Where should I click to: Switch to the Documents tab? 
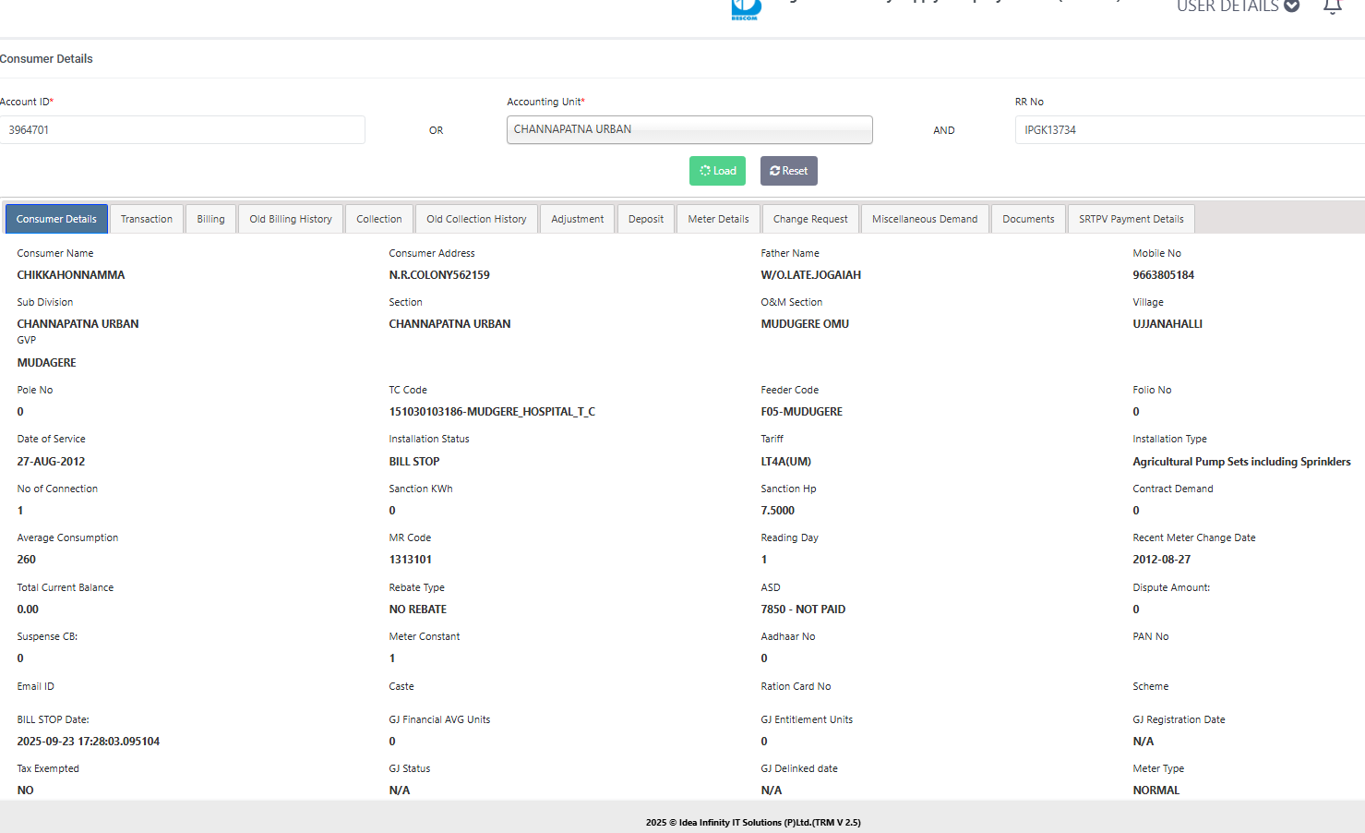click(1028, 219)
